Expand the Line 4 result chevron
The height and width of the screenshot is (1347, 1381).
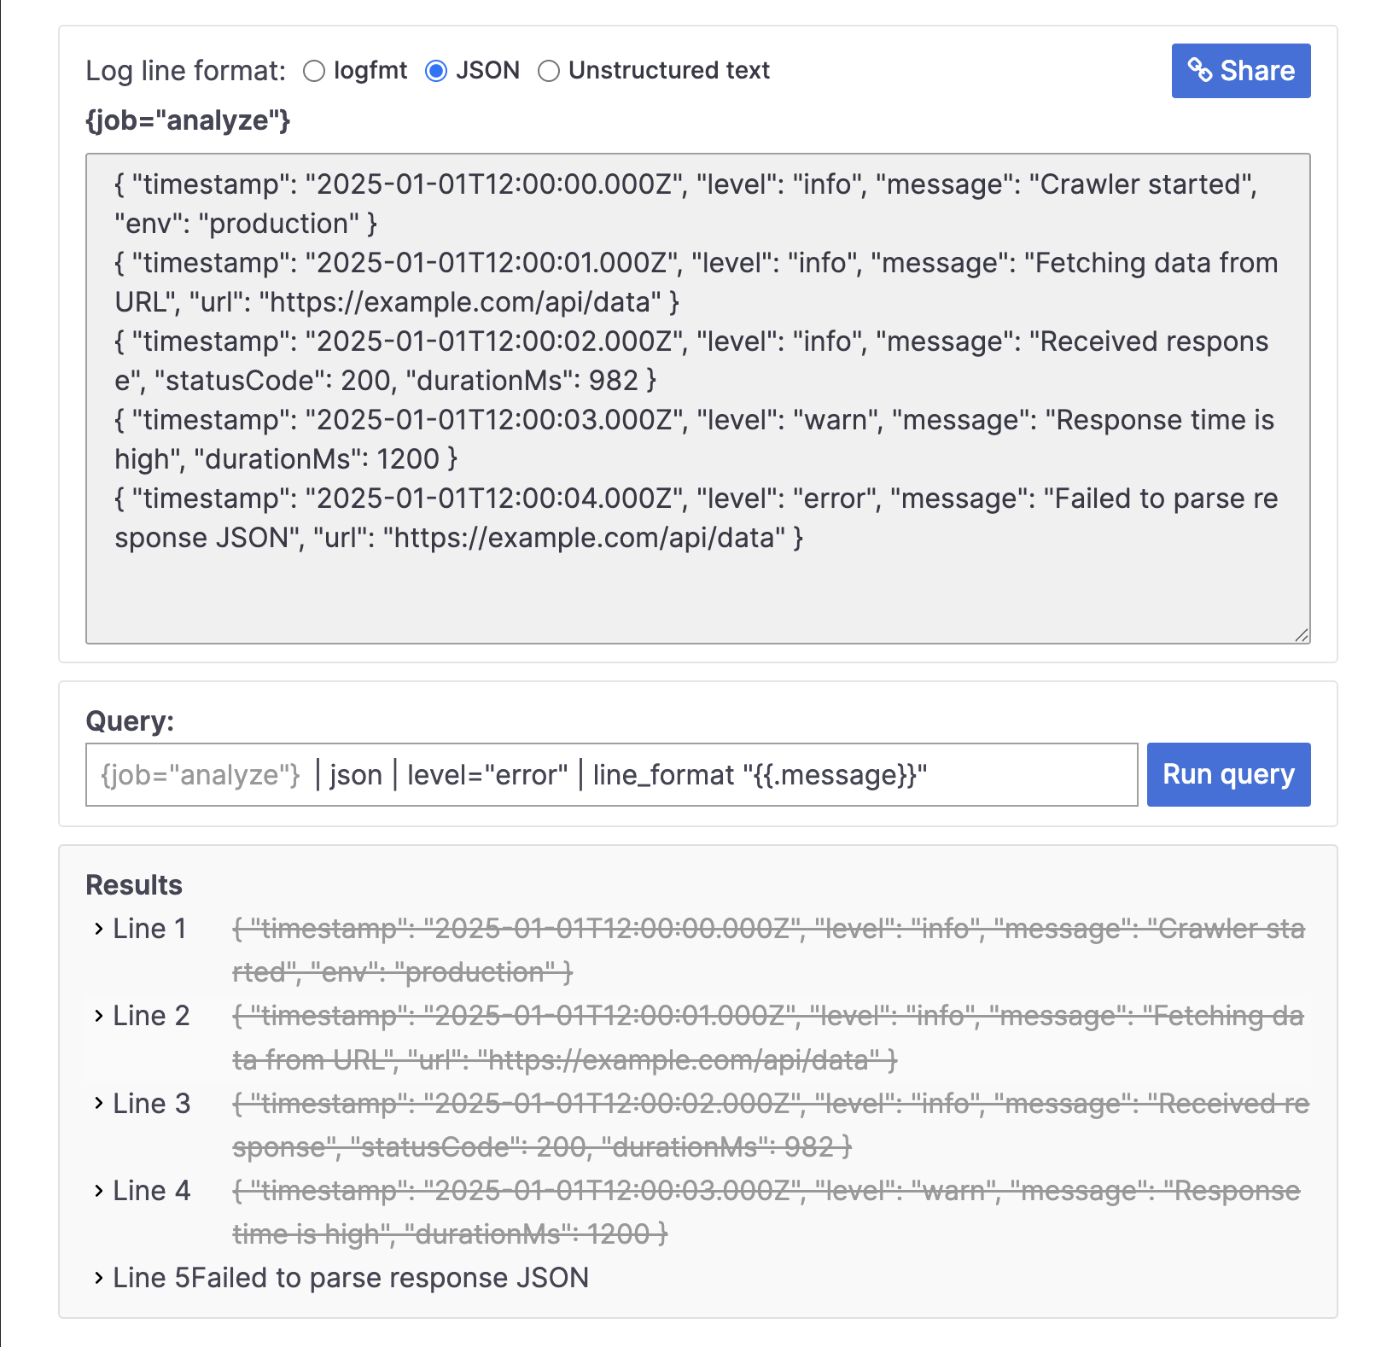(99, 1191)
